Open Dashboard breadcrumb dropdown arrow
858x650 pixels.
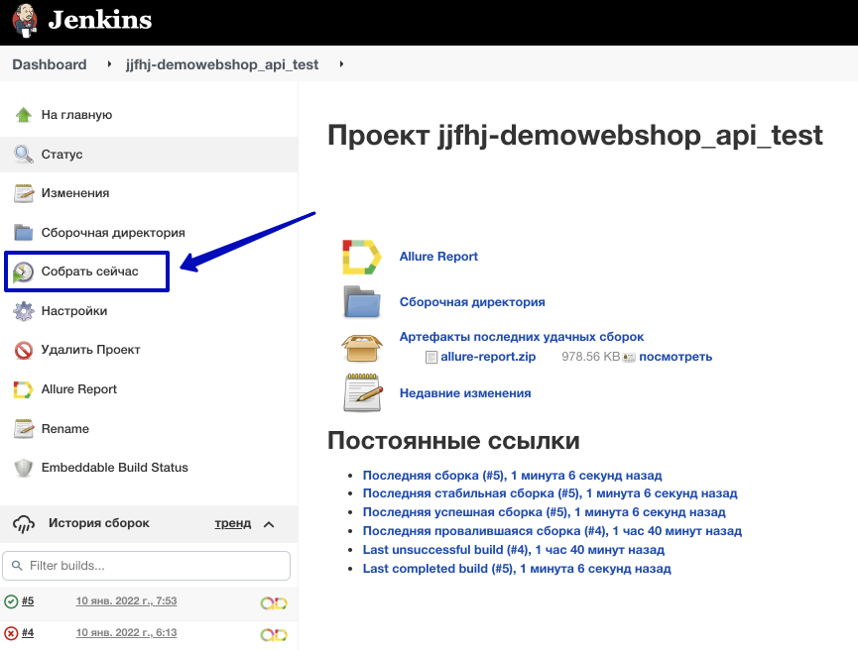click(109, 64)
